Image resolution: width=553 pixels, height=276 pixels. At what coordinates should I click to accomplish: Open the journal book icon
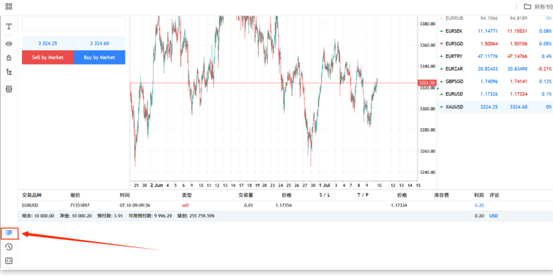(9, 261)
